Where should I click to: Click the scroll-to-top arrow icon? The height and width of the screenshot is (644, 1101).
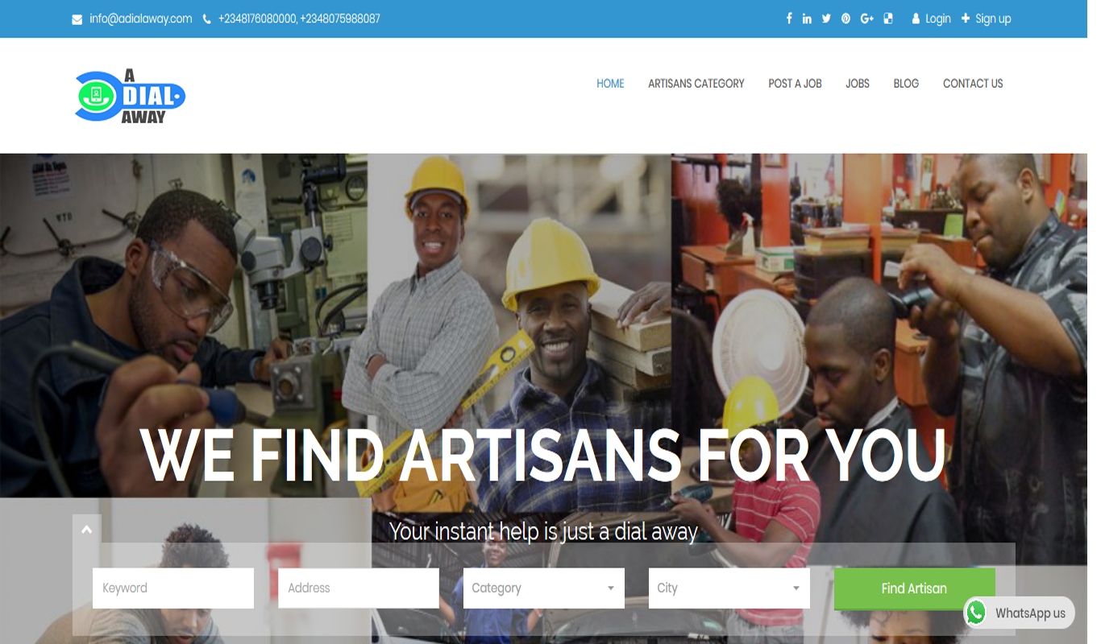click(87, 530)
